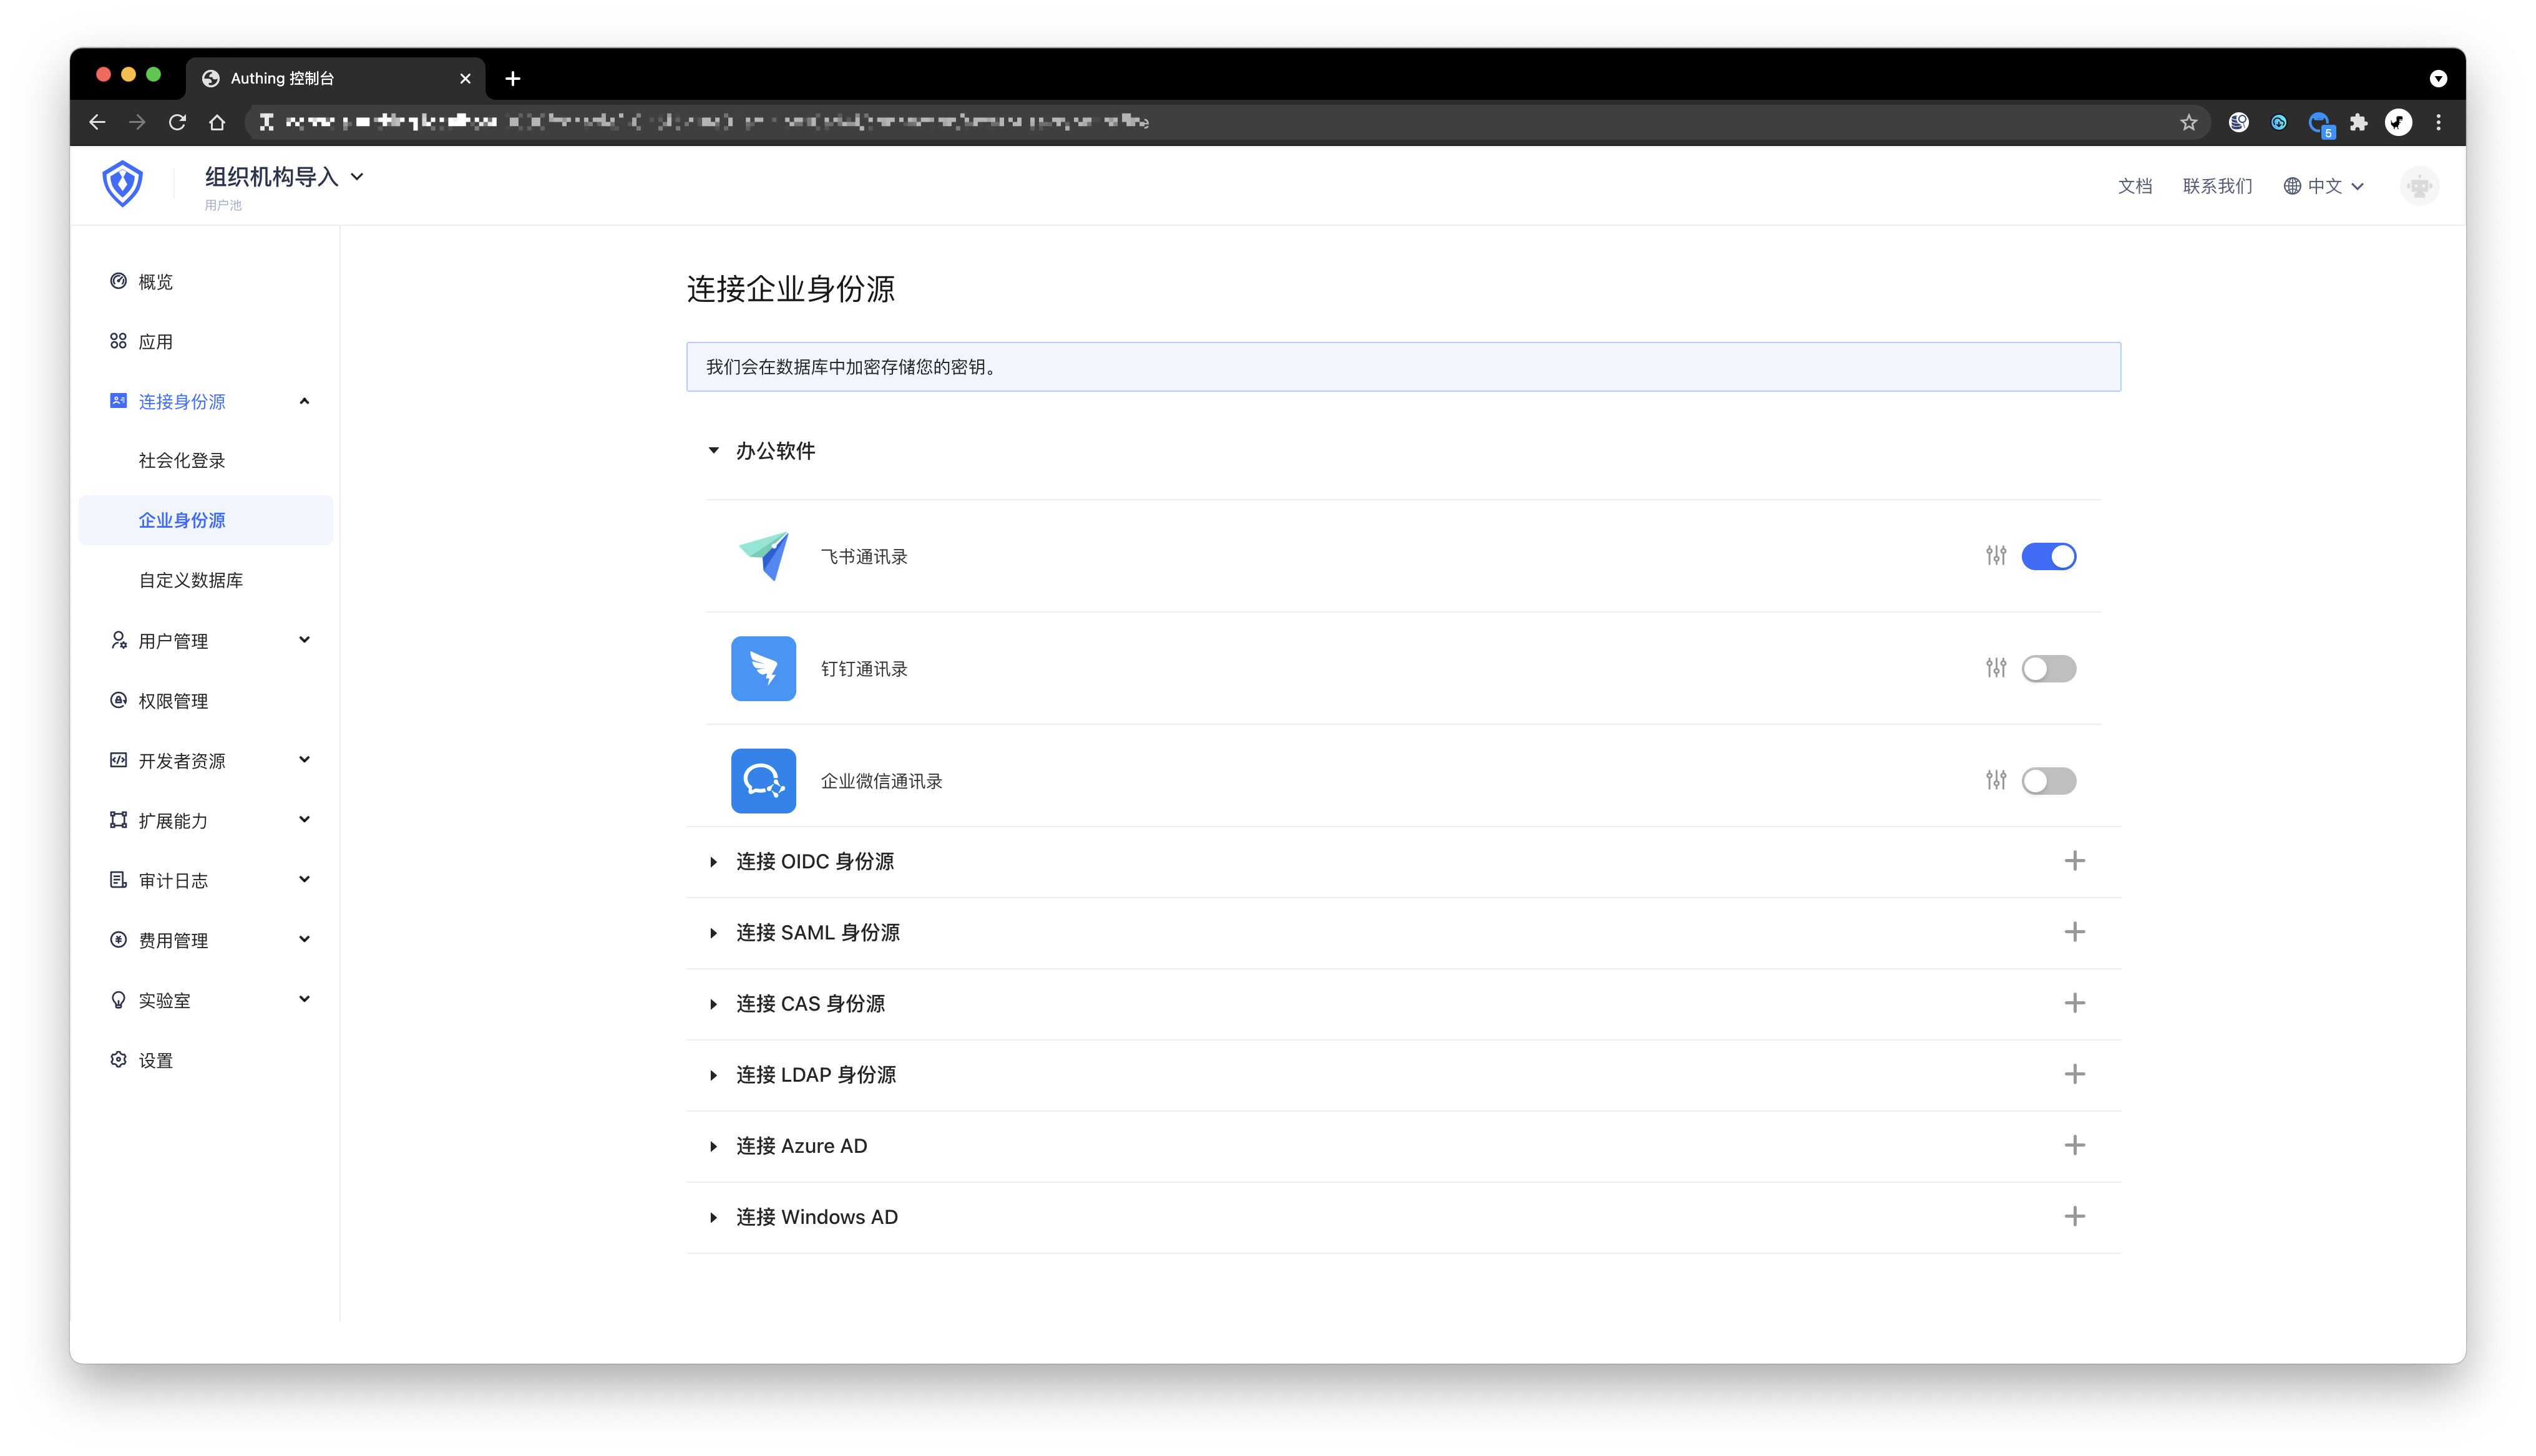2536x1456 pixels.
Task: Add a new OIDC identity source
Action: point(2074,861)
